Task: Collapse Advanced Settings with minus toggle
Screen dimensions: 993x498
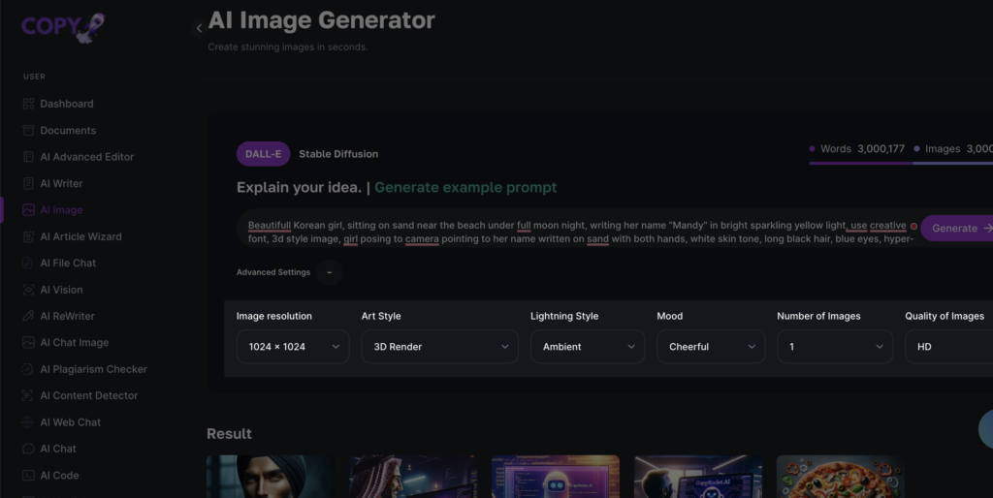Action: click(330, 272)
